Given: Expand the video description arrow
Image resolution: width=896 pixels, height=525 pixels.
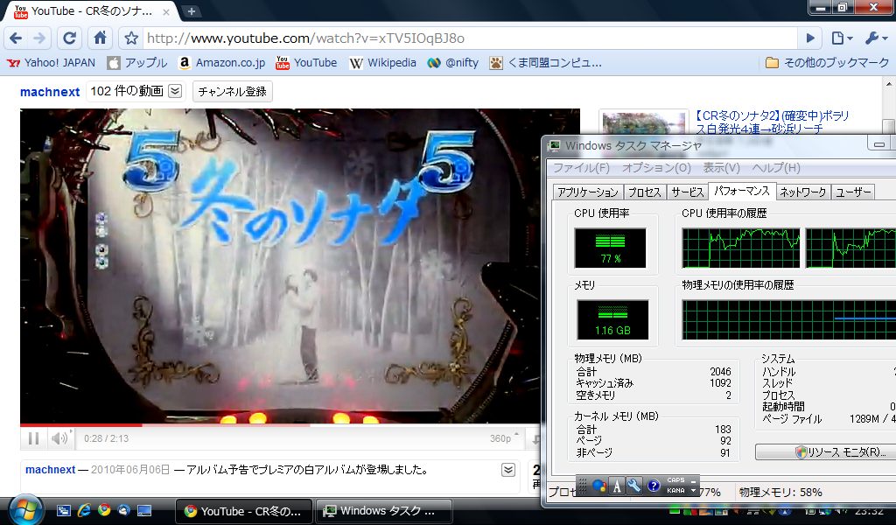Looking at the screenshot, I should pyautogui.click(x=508, y=470).
